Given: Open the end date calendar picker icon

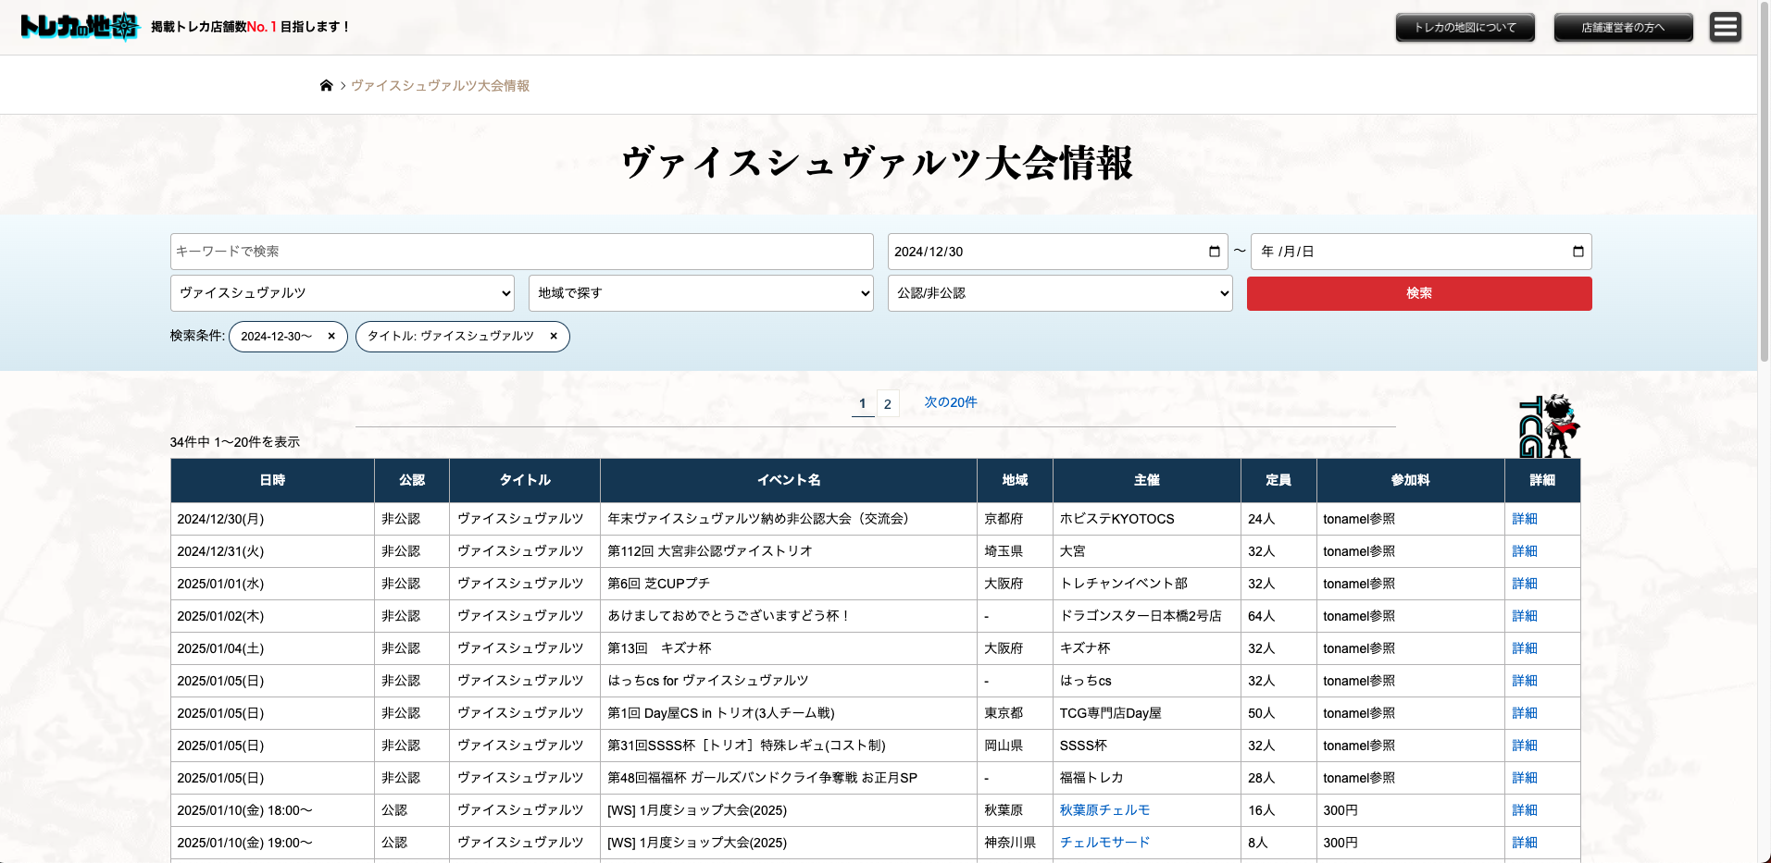Looking at the screenshot, I should click(1578, 252).
